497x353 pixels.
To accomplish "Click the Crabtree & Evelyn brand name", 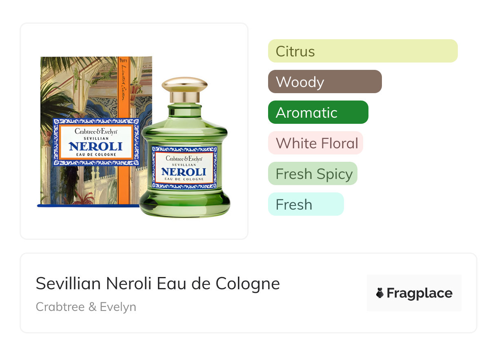I will tap(86, 306).
